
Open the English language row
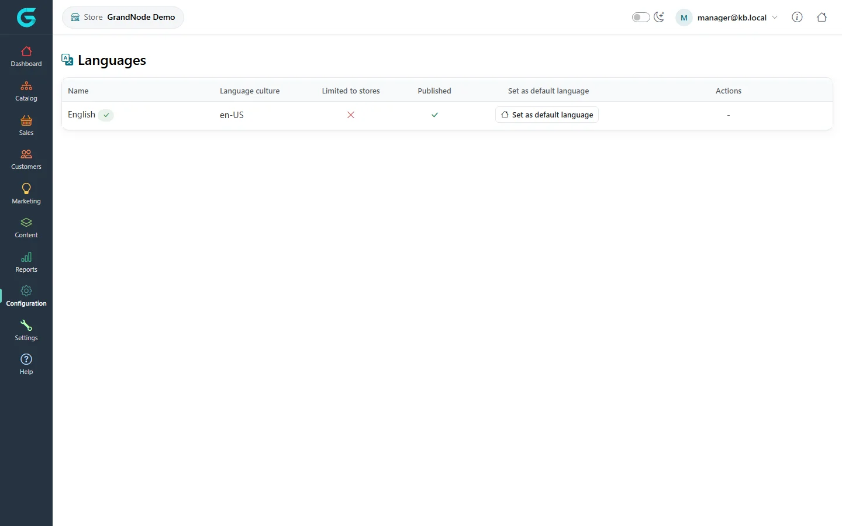(x=447, y=115)
